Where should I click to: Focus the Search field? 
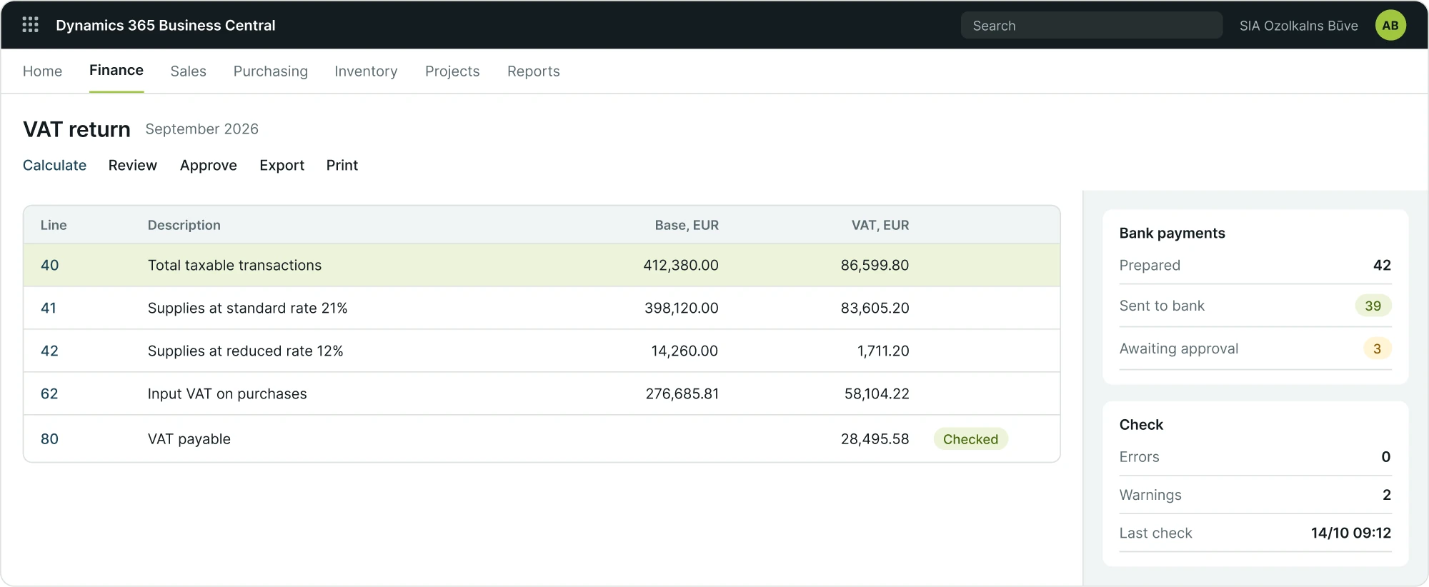tap(1091, 26)
